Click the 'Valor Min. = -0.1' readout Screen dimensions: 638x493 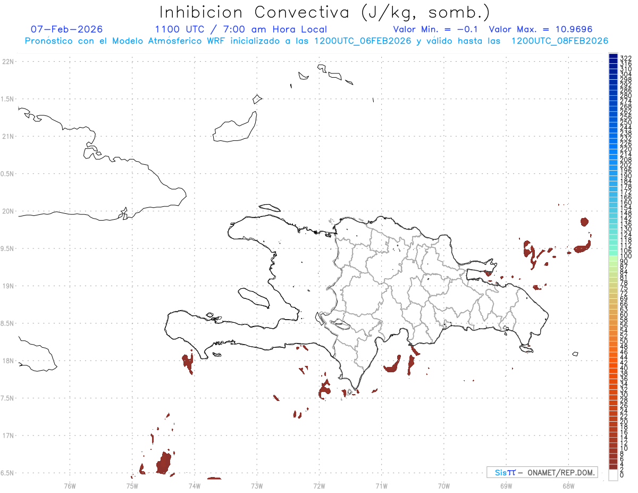coord(436,29)
